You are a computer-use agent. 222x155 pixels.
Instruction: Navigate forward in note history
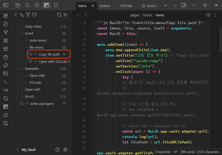point(85,15)
